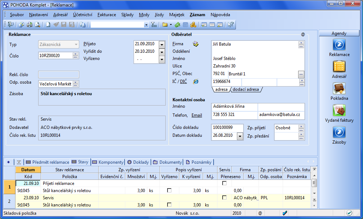Tick the Servis checkbox in the Přijetí reklamace row
The width and height of the screenshot is (363, 219).
pos(224,183)
